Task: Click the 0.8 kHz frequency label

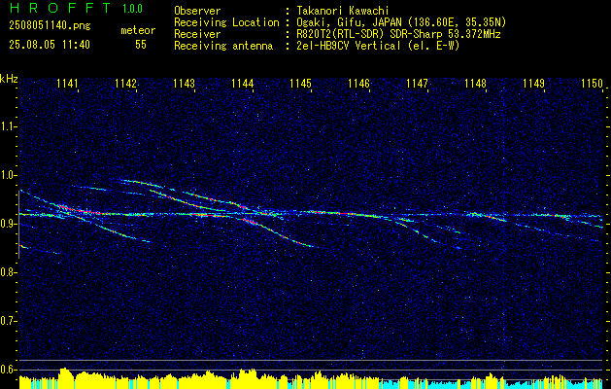Action: (8, 272)
